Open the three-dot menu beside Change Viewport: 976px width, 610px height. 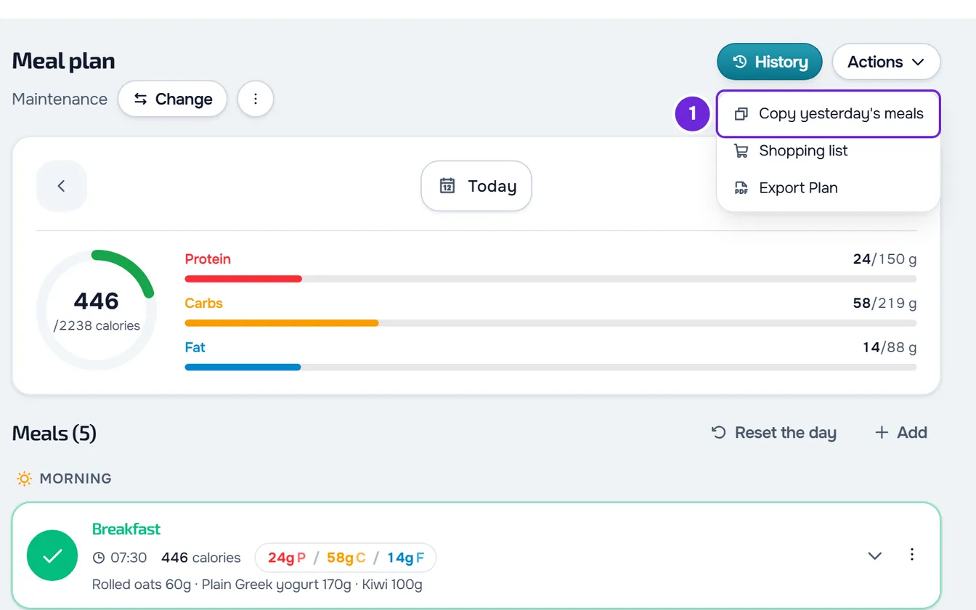point(256,99)
